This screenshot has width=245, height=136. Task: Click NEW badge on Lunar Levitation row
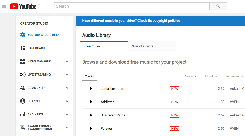click(x=175, y=89)
